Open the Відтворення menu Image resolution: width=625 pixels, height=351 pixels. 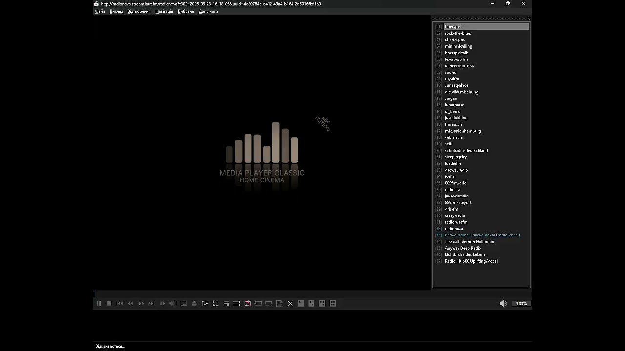139,11
